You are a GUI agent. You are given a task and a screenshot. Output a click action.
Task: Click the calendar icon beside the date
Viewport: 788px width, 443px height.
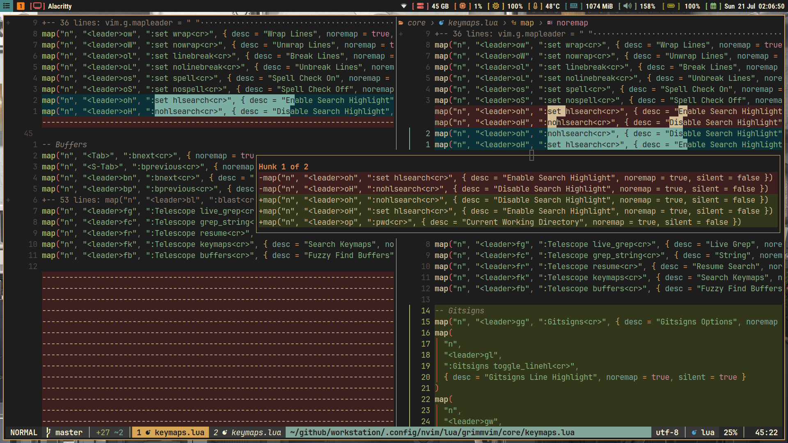click(x=713, y=6)
